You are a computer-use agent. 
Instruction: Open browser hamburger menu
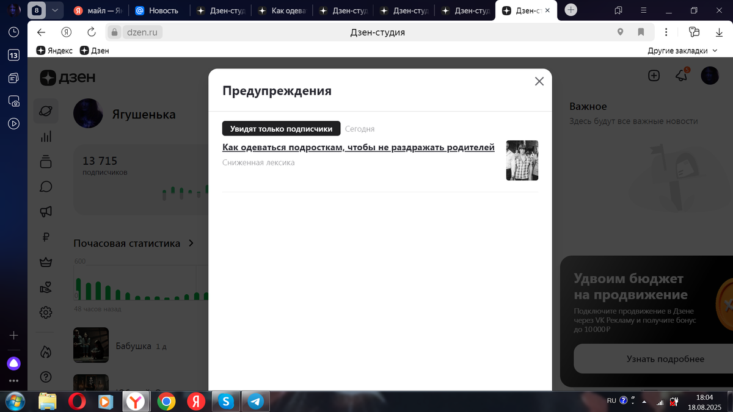point(643,10)
